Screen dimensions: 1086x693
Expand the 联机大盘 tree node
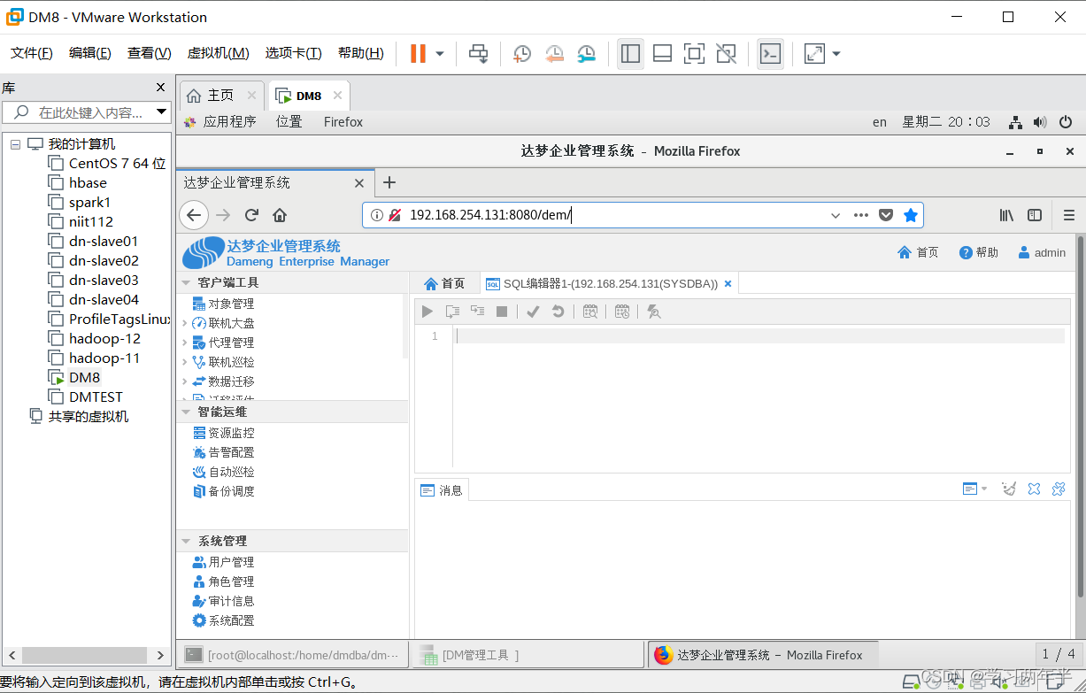coord(185,323)
